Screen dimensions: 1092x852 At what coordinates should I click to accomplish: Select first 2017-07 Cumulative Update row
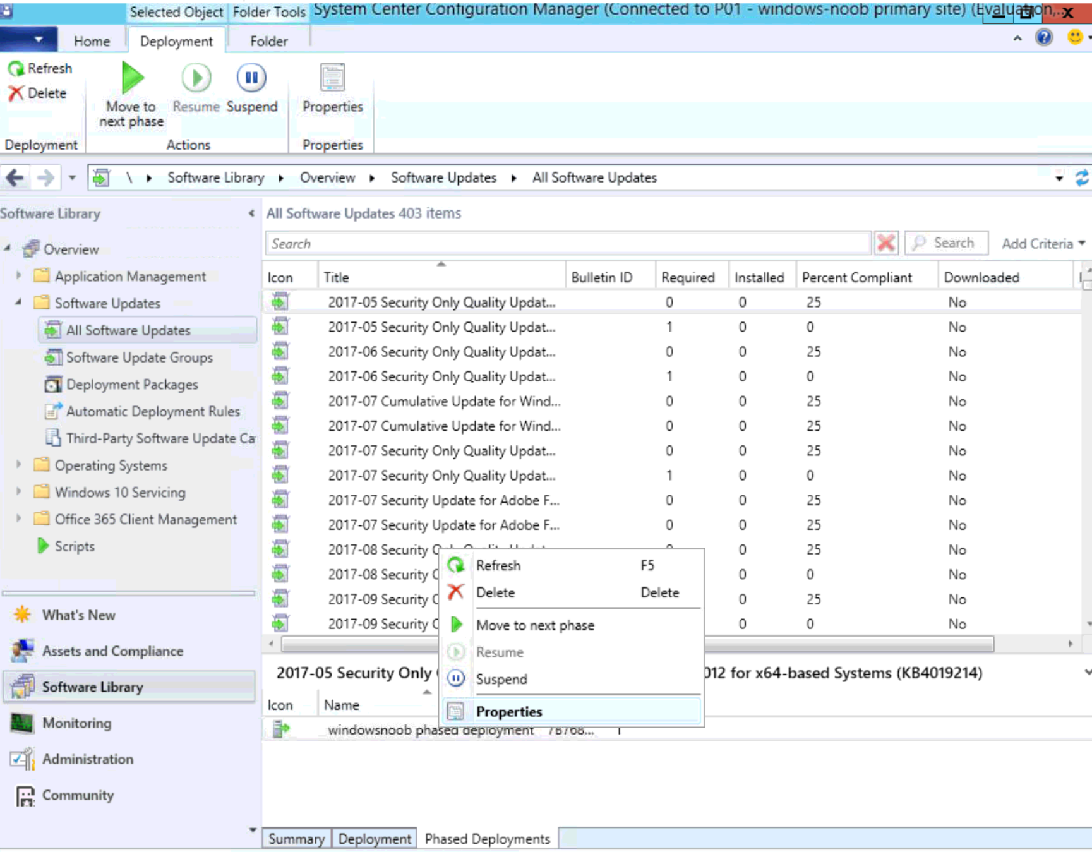(671, 402)
